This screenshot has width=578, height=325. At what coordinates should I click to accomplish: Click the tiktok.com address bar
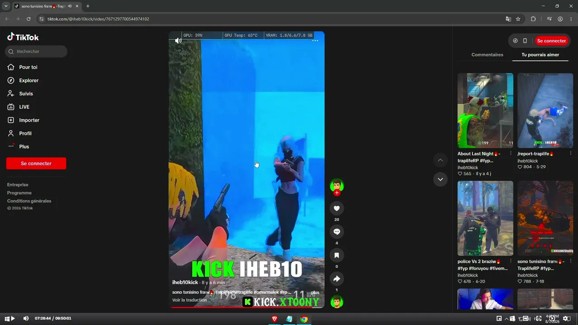coord(271,19)
